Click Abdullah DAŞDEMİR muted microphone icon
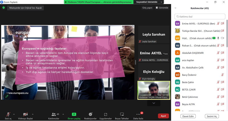 pos(218,53)
